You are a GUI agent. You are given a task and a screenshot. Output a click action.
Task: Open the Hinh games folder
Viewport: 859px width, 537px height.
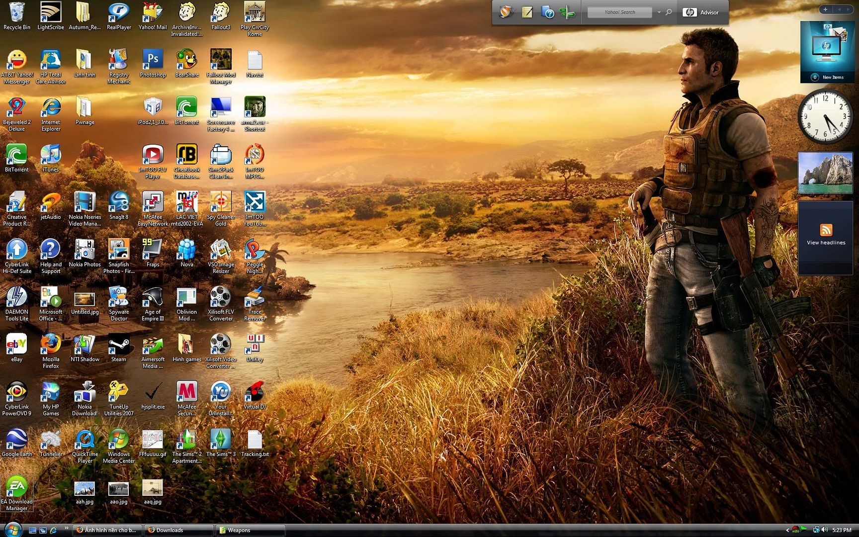[187, 348]
